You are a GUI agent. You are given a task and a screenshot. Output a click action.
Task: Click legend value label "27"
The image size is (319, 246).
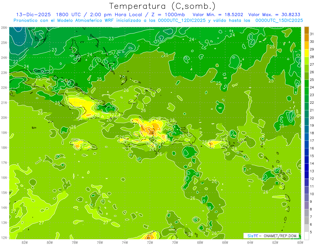[312, 64]
